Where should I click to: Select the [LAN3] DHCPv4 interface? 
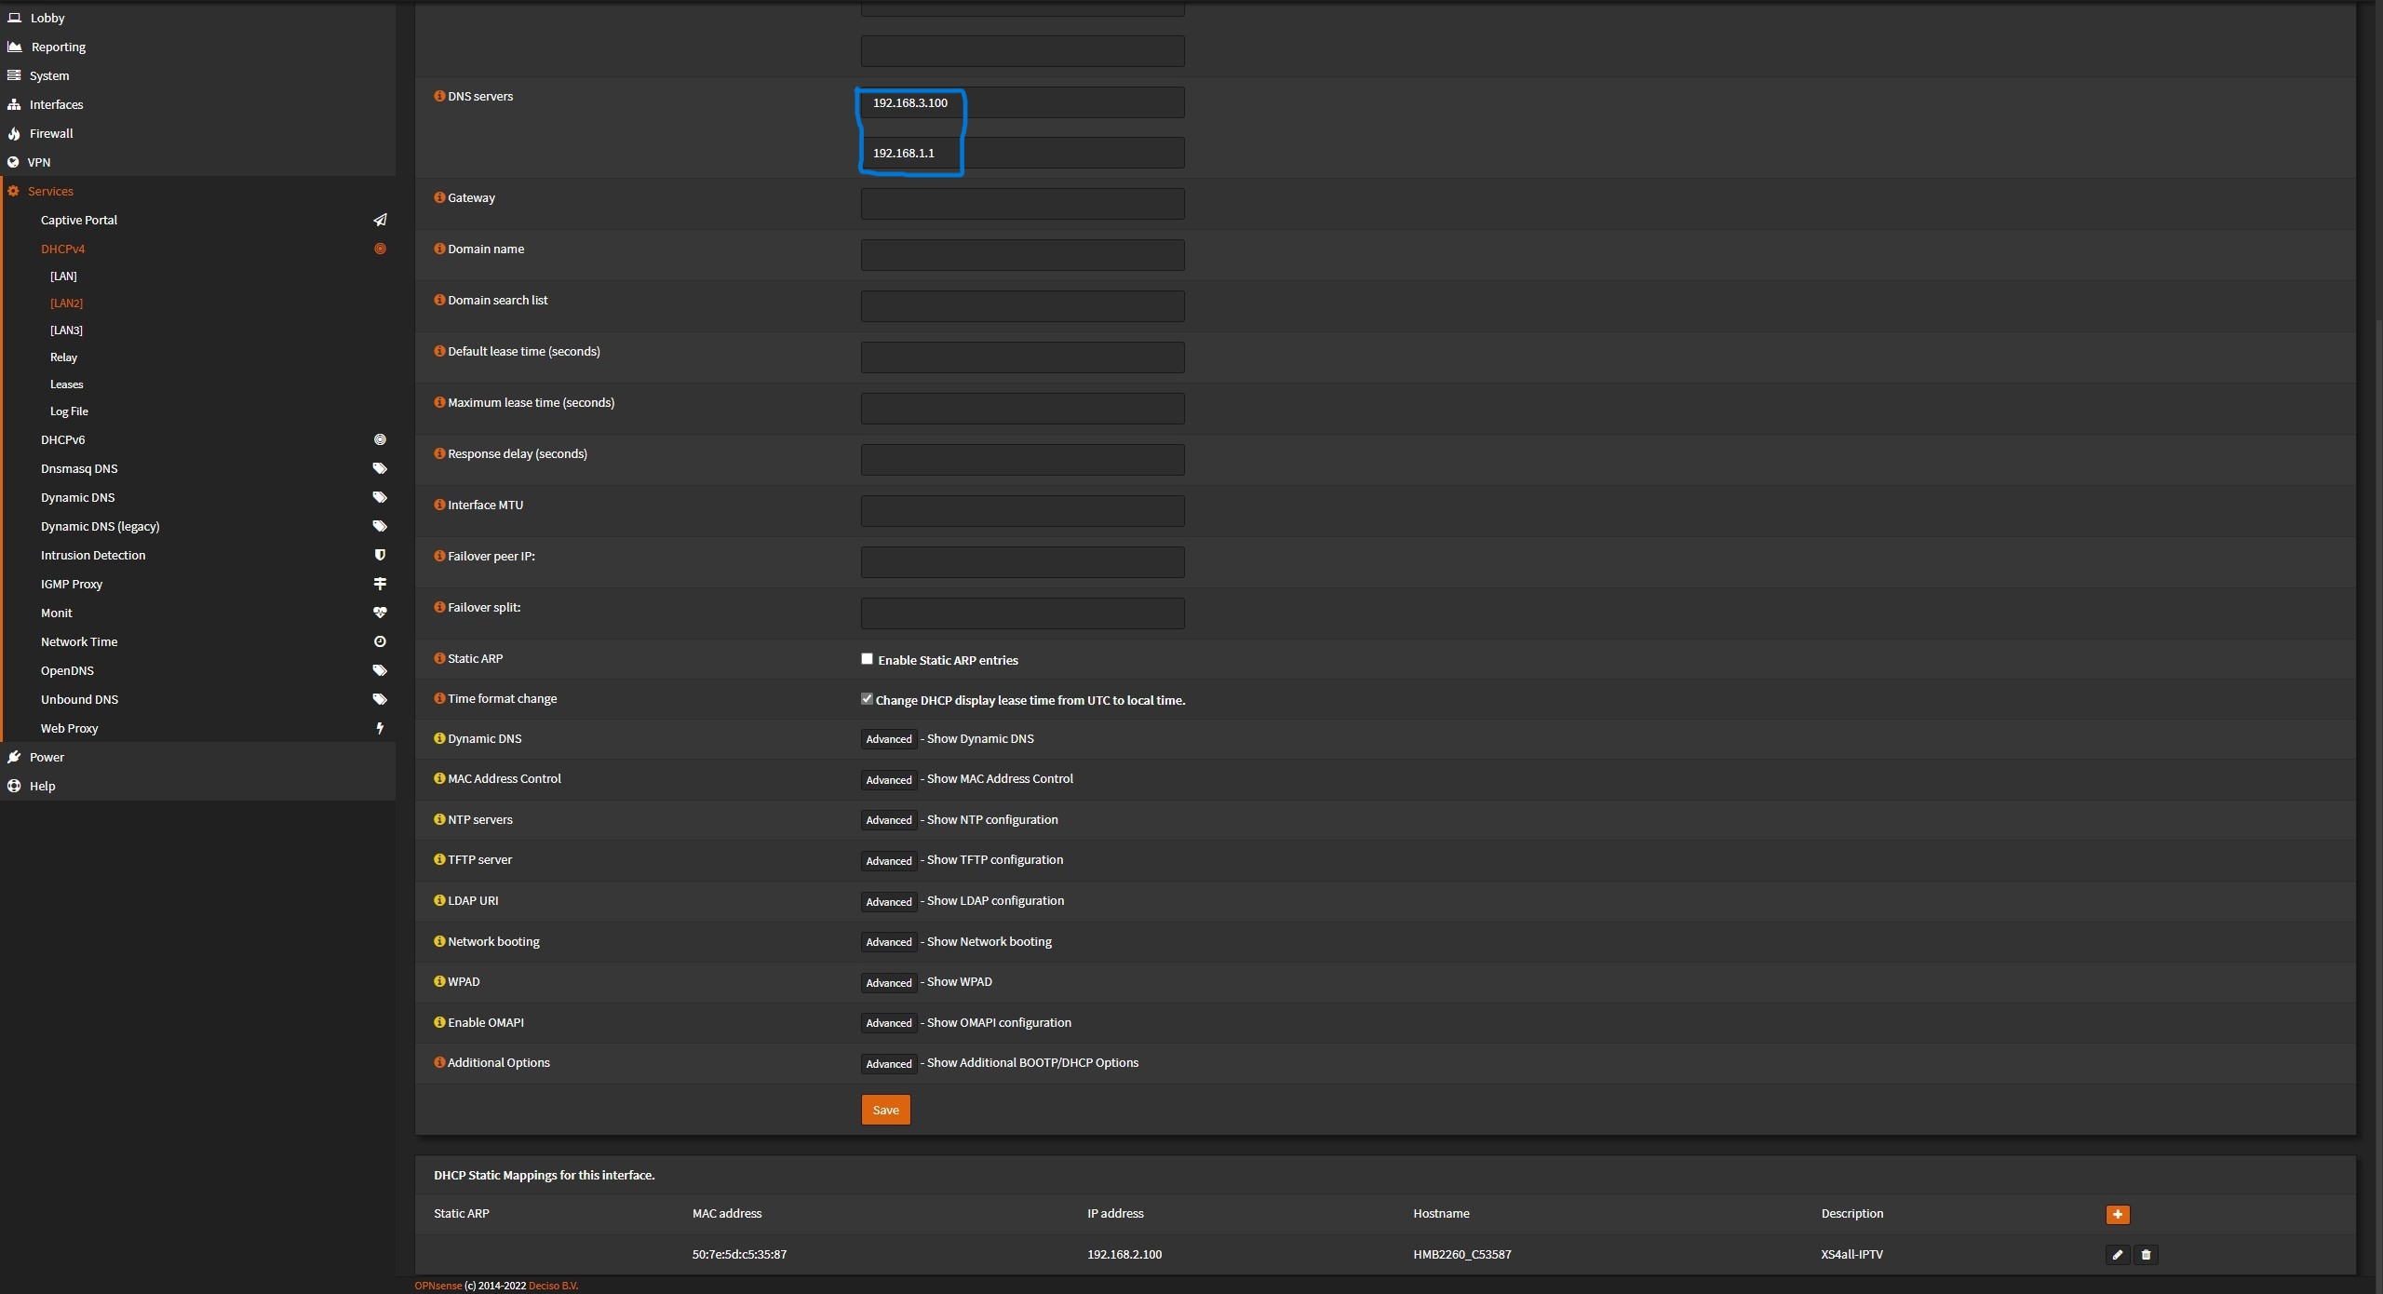tap(66, 330)
